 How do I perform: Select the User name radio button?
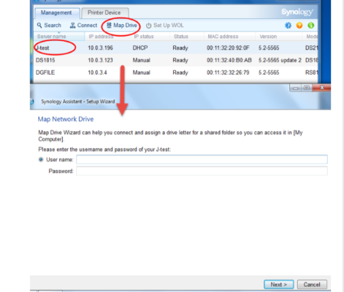point(41,159)
